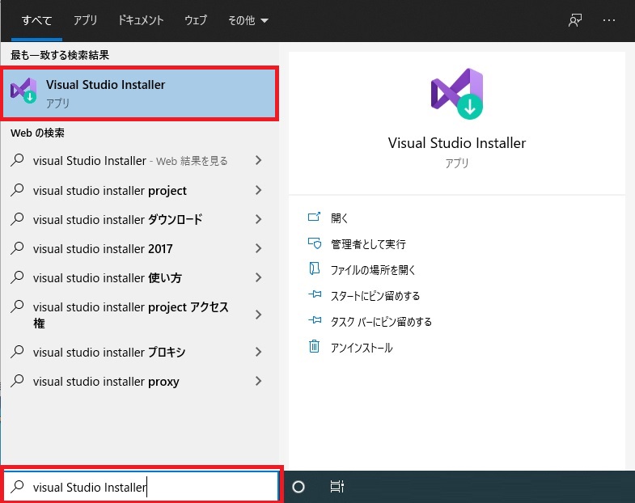Click the file location icon beside ファイルの場所を開く
Viewport: 635px width, 503px height.
coord(314,269)
